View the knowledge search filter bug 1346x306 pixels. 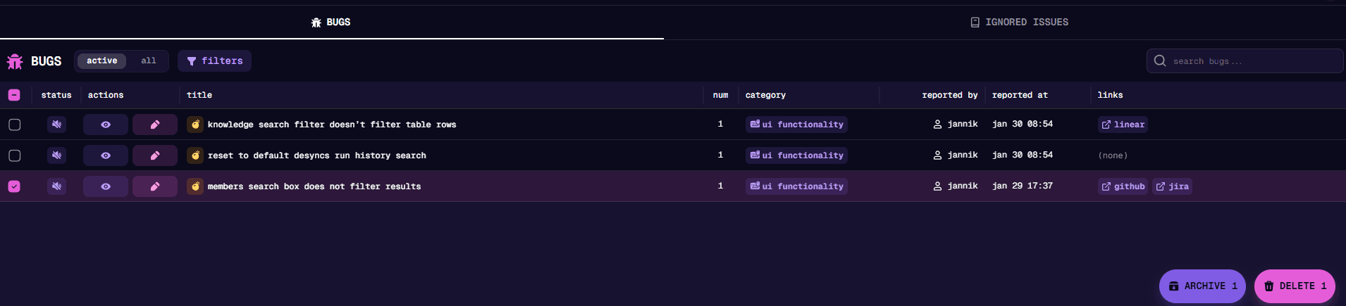point(106,125)
